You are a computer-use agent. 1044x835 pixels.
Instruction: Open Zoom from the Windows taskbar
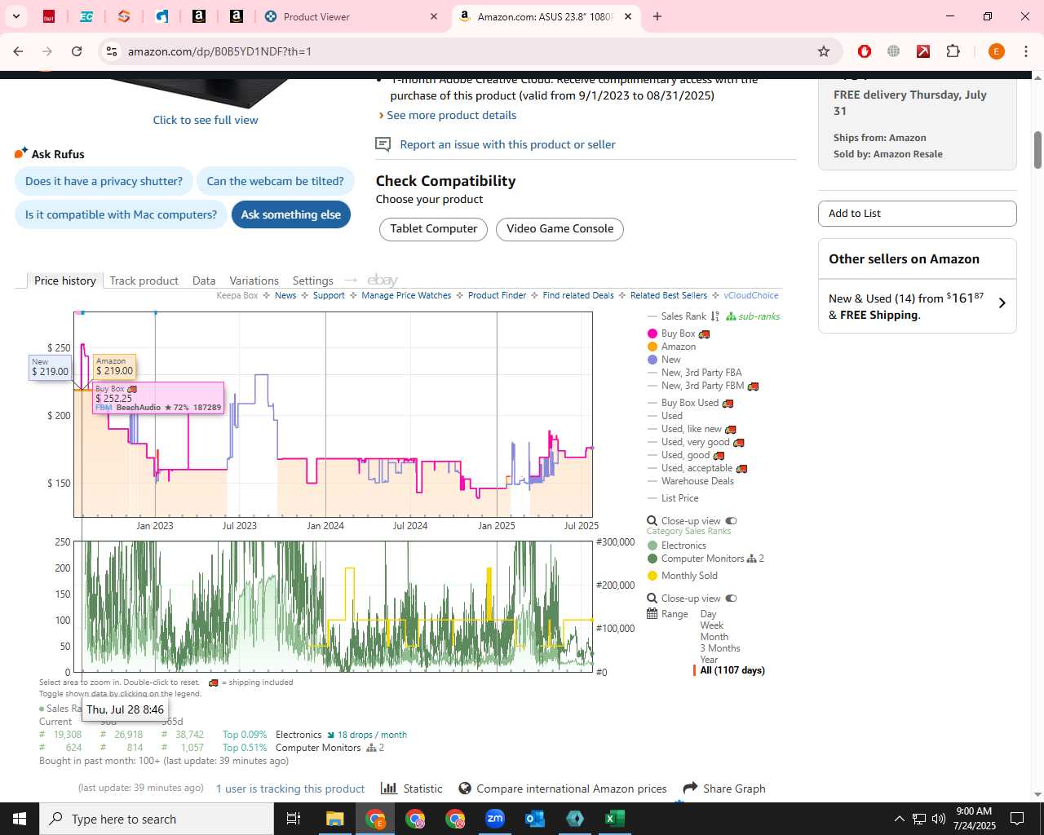coord(495,819)
